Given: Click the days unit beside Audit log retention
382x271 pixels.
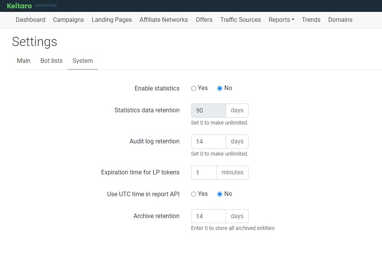Looking at the screenshot, I should pyautogui.click(x=237, y=141).
